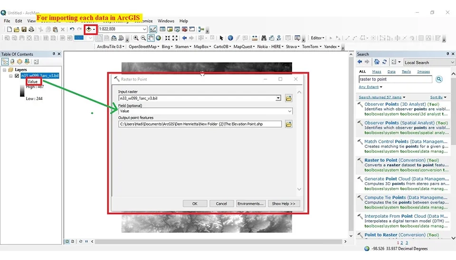Open the Find binoculars tool
This screenshot has width=456, height=260.
click(264, 38)
